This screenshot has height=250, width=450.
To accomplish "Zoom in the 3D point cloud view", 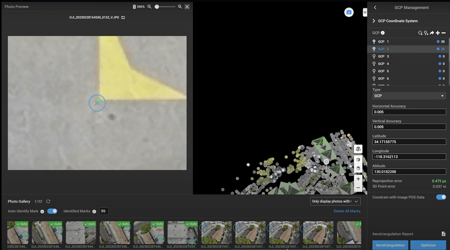I will (358, 179).
